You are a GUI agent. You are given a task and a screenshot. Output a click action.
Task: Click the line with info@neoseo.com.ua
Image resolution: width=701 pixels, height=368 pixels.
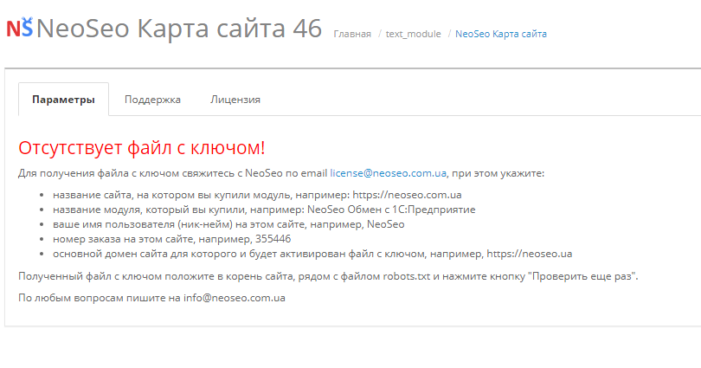pyautogui.click(x=151, y=298)
